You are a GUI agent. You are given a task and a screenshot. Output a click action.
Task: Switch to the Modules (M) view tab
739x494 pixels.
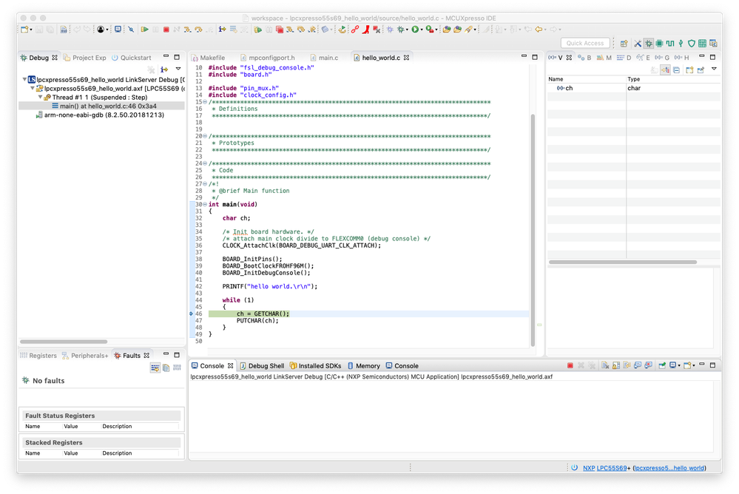(604, 58)
